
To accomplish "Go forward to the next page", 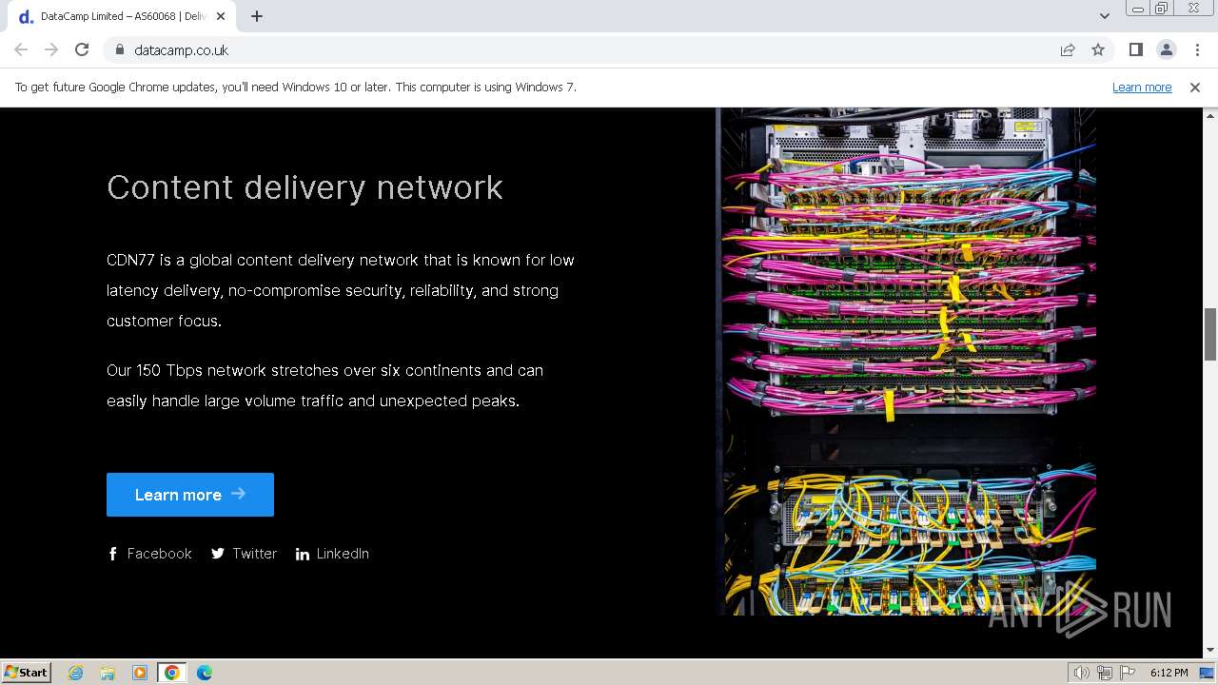I will pos(51,49).
